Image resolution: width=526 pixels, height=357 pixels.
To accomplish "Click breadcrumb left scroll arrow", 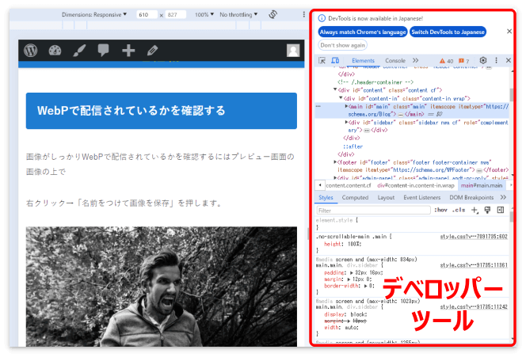I will click(x=320, y=185).
